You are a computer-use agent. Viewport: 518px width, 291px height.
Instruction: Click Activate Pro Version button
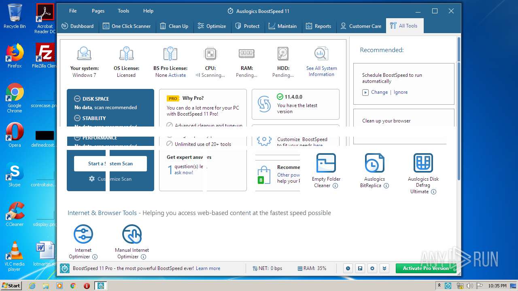[426, 268]
